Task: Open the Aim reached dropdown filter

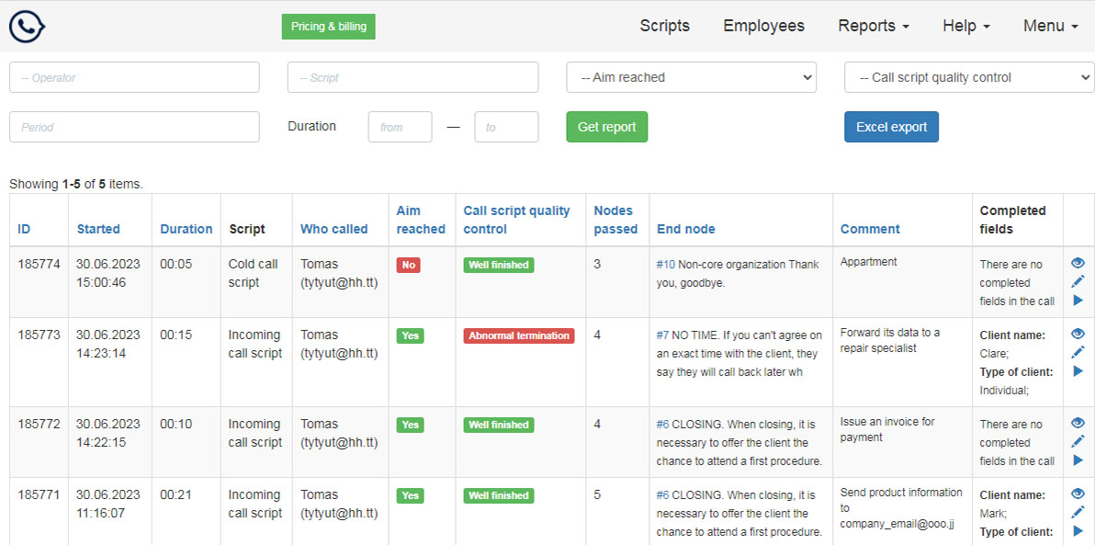Action: pos(691,77)
